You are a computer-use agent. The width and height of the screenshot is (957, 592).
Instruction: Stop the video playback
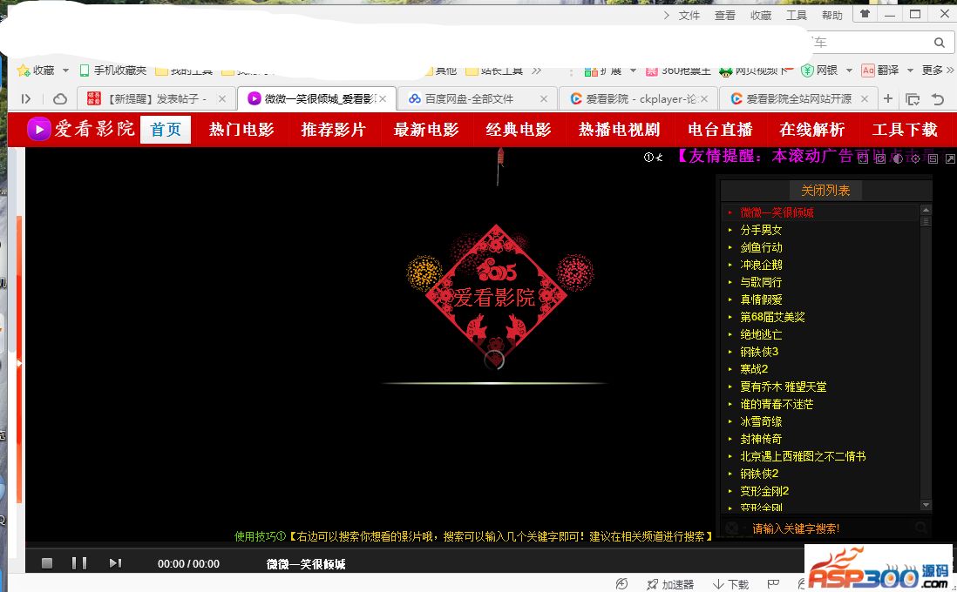(x=47, y=563)
